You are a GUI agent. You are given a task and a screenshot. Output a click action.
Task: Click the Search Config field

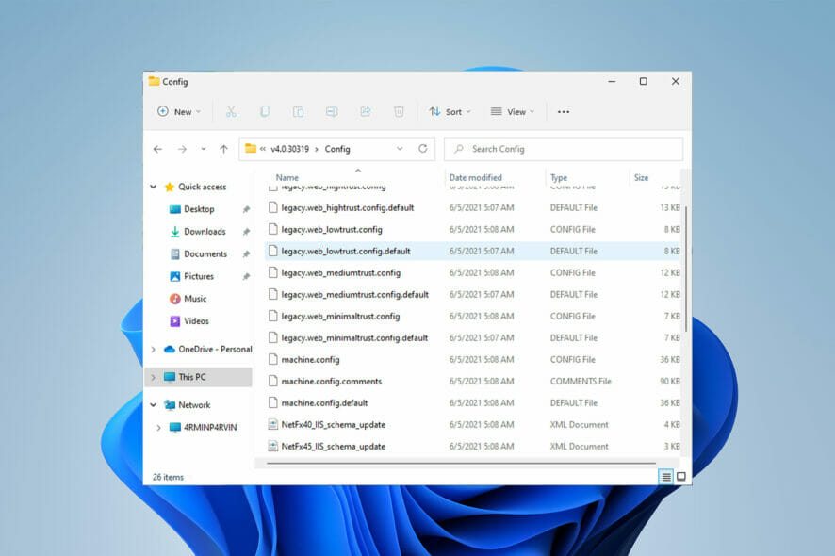564,149
